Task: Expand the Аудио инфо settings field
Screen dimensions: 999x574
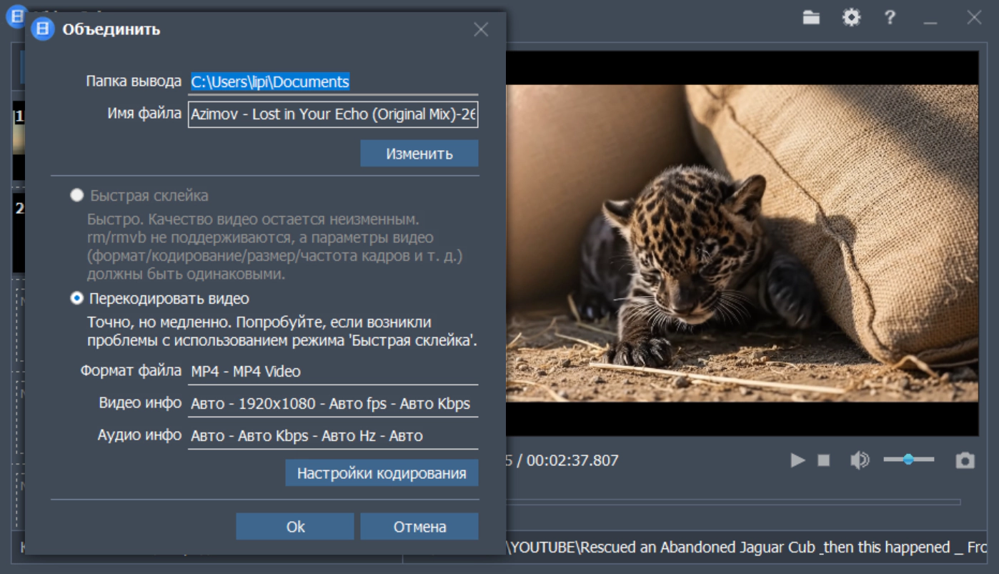Action: [333, 436]
